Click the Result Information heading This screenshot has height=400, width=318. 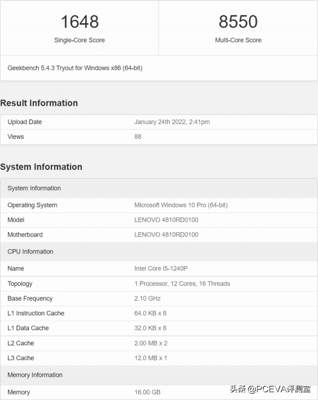(x=39, y=103)
